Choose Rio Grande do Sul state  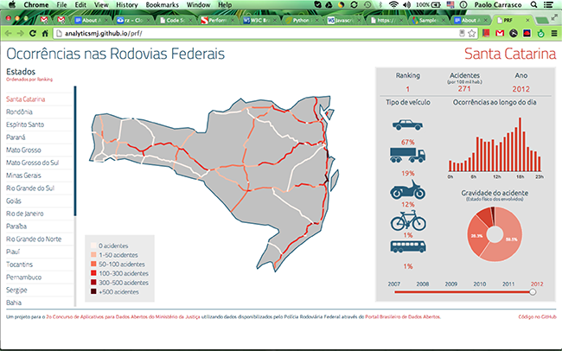point(30,187)
